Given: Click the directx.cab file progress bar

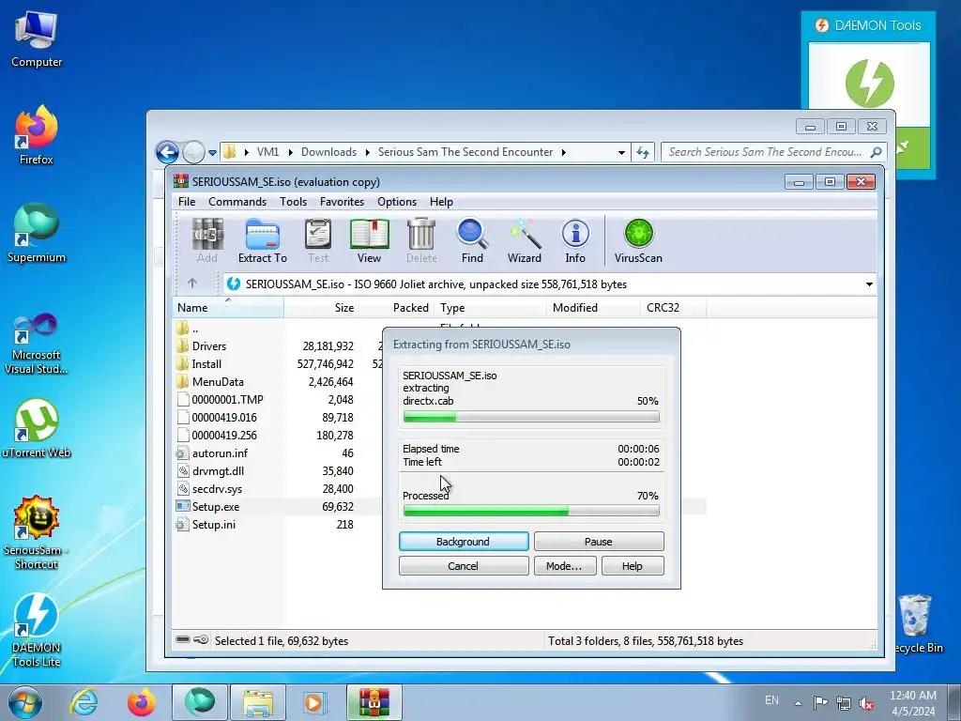Looking at the screenshot, I should pyautogui.click(x=531, y=417).
